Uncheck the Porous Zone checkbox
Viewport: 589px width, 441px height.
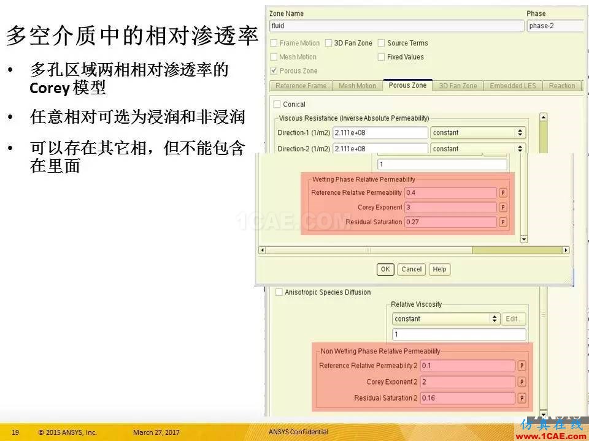[x=274, y=70]
